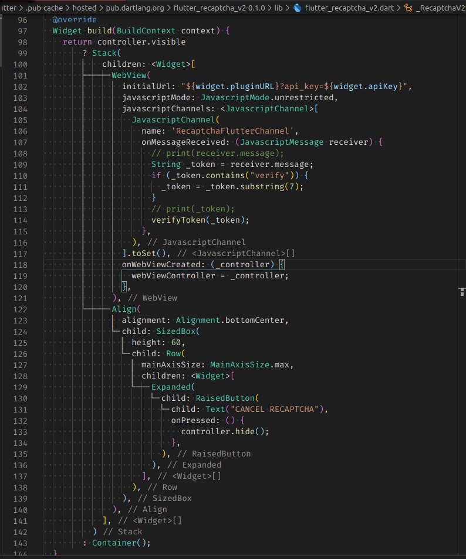466x559 pixels.
Task: Click the Dart file icon in breadcrumb
Action: (297, 8)
